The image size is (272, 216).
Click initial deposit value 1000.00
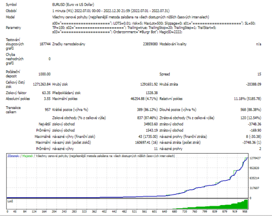coord(44,74)
